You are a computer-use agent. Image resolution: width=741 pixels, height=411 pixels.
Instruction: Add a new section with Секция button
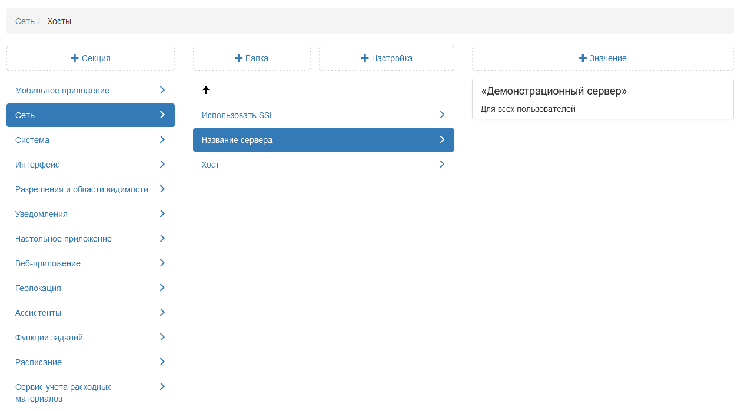point(91,58)
